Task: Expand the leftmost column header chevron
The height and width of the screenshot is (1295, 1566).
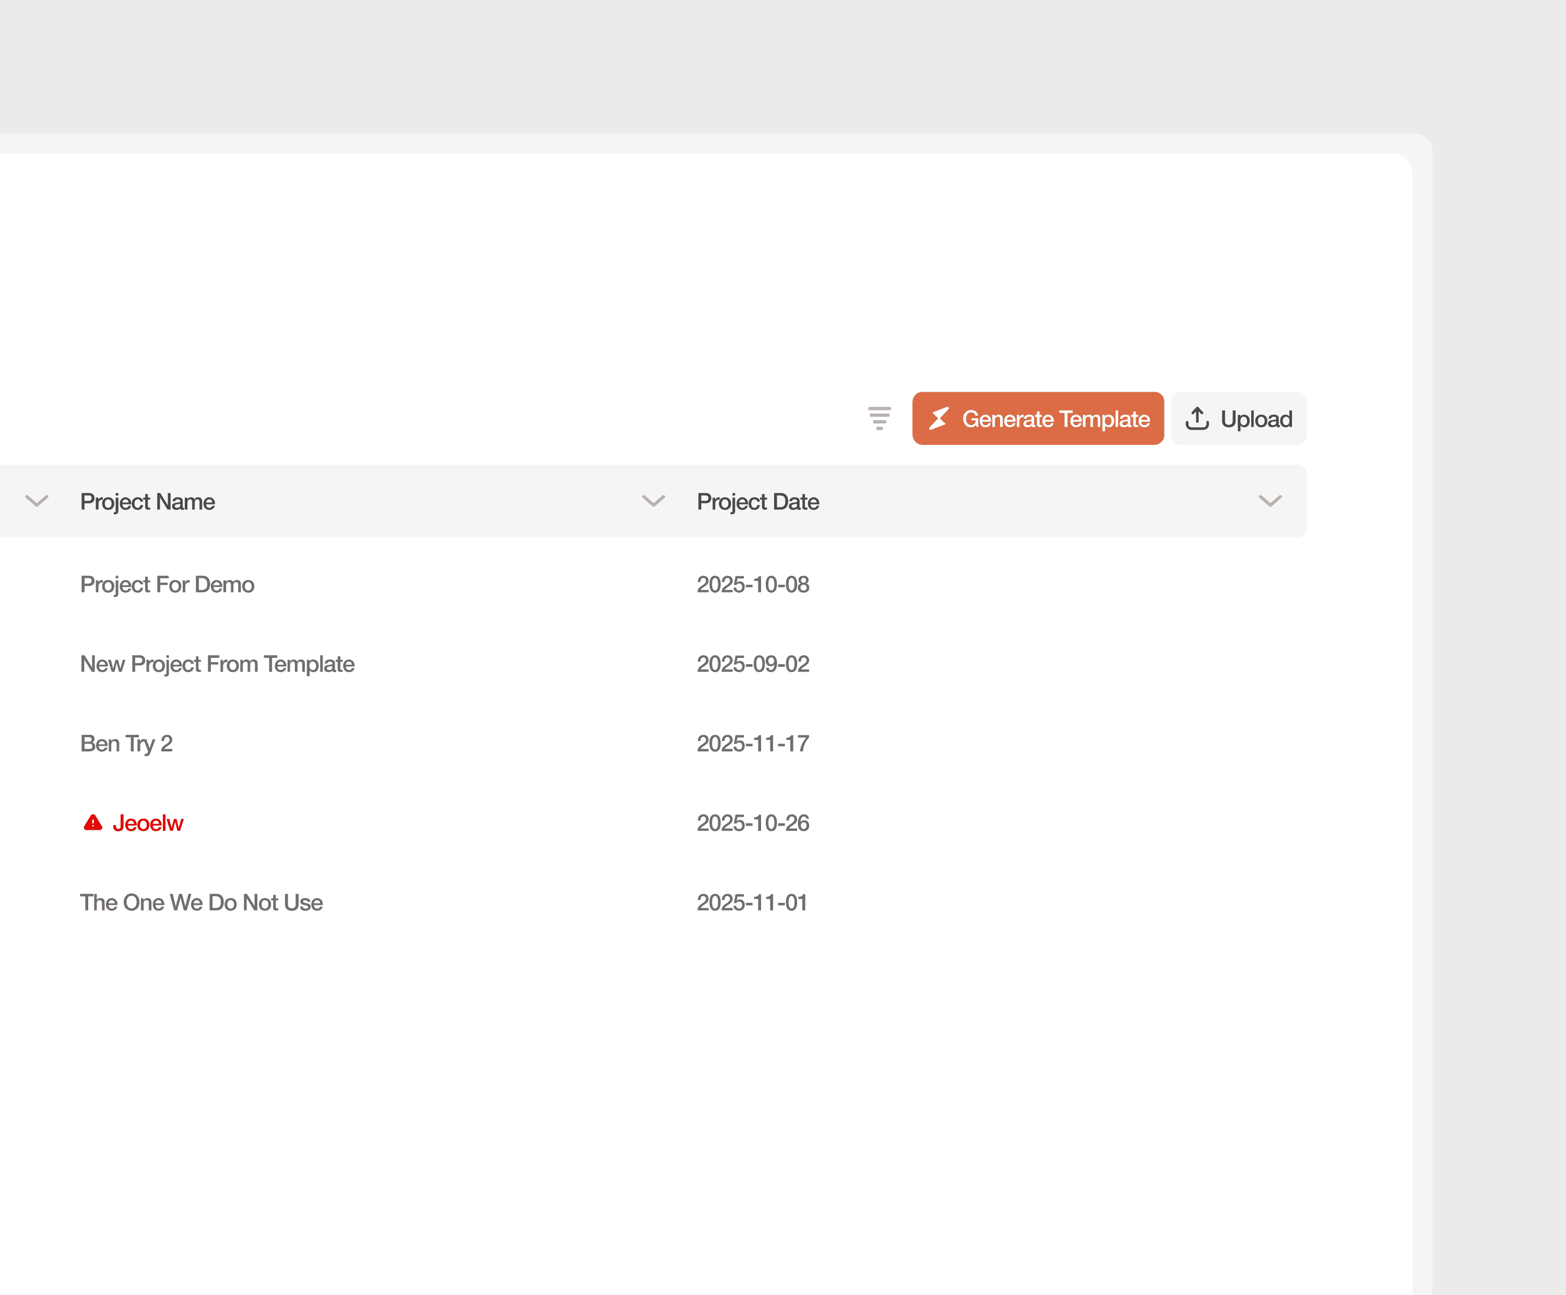Action: tap(37, 501)
